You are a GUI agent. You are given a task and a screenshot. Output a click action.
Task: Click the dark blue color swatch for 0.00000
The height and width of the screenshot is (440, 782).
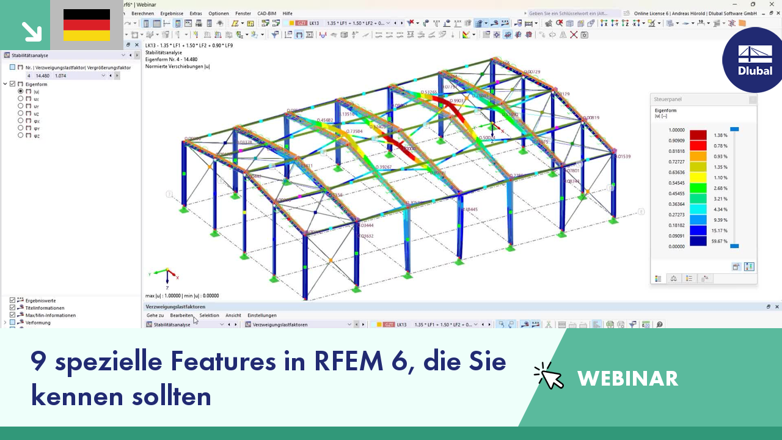[698, 241]
